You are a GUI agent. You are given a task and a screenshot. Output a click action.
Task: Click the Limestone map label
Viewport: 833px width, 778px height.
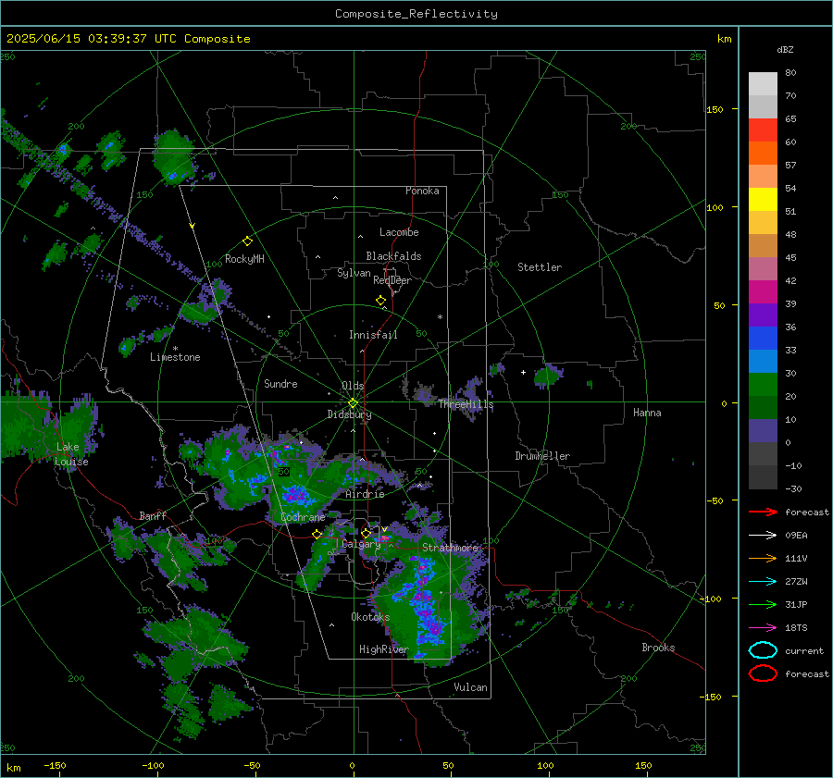pos(175,357)
